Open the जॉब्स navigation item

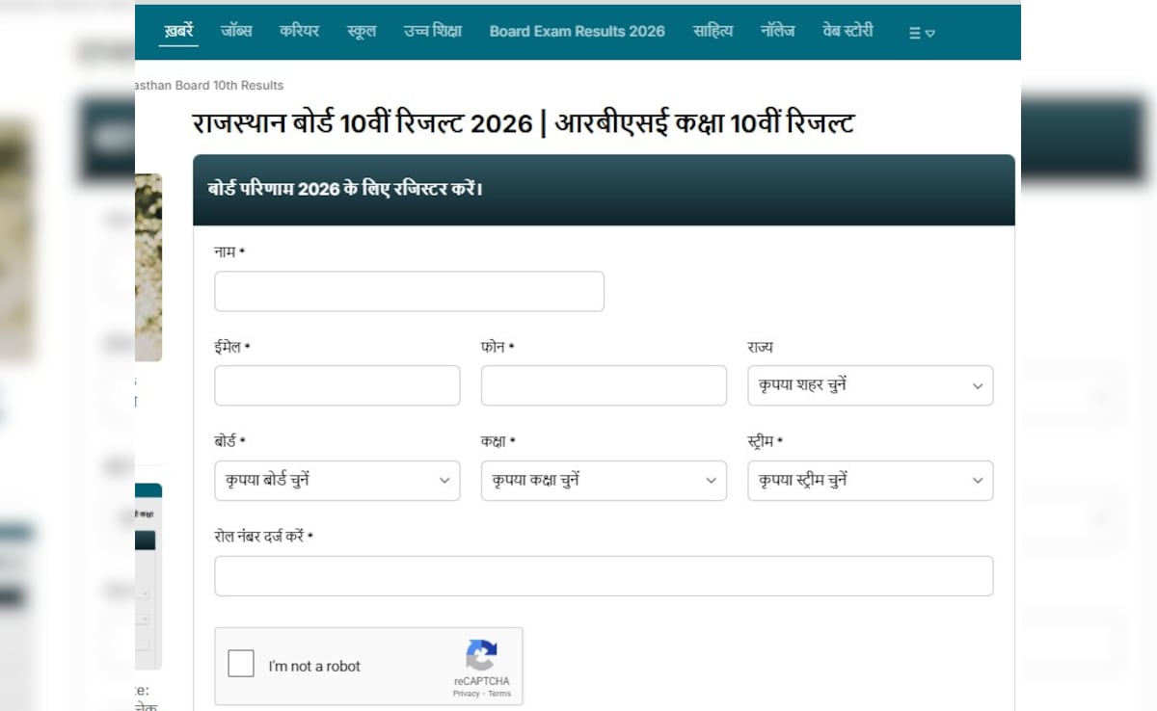(237, 30)
